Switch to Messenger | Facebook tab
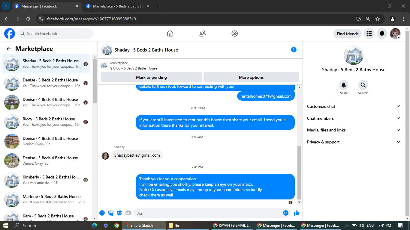 (x=47, y=6)
